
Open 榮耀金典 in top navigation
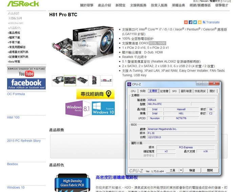[179, 5]
